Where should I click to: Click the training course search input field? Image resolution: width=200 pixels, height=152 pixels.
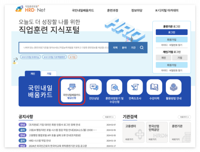click(x=64, y=48)
